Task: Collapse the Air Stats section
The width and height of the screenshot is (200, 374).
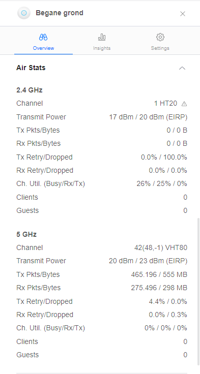Action: (182, 68)
